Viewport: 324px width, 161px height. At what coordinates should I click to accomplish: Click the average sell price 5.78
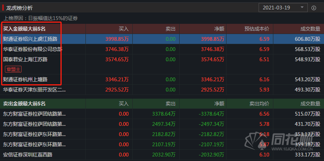(x=265, y=124)
